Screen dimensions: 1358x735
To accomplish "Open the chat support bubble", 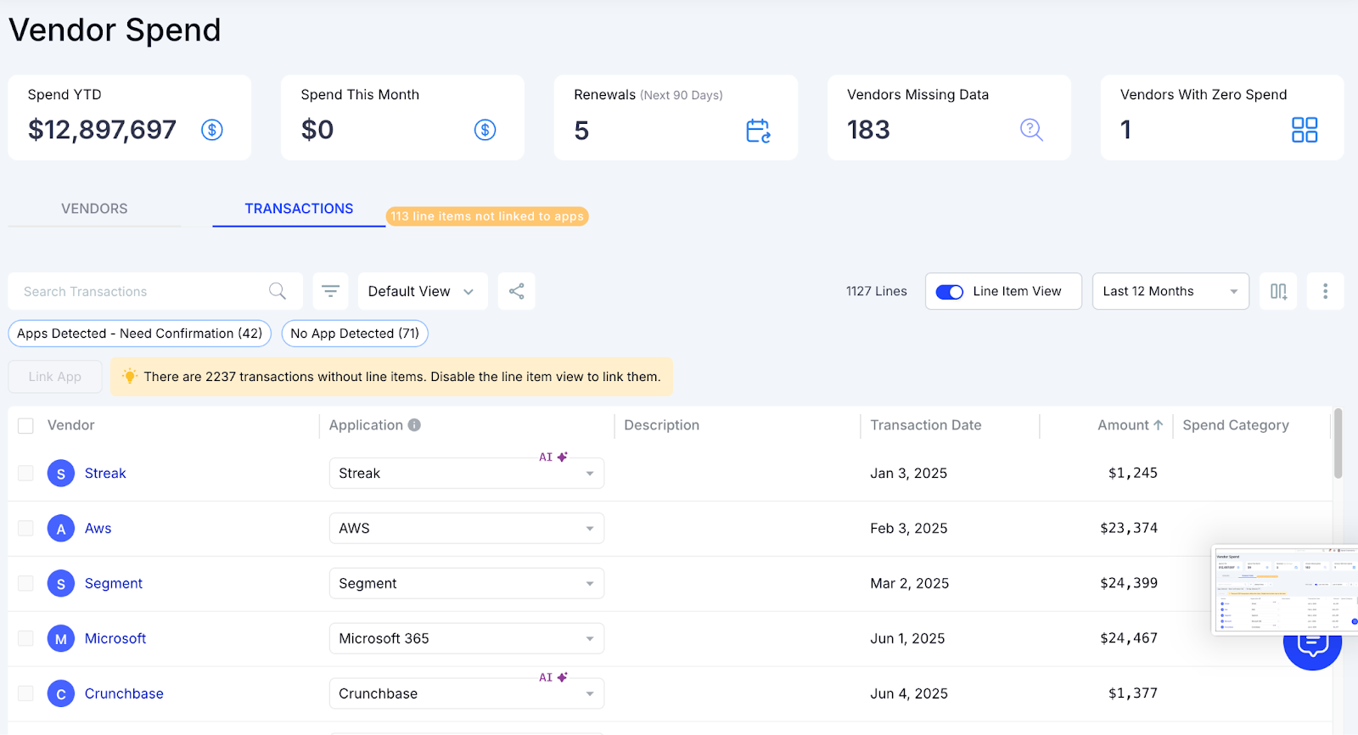I will 1312,649.
